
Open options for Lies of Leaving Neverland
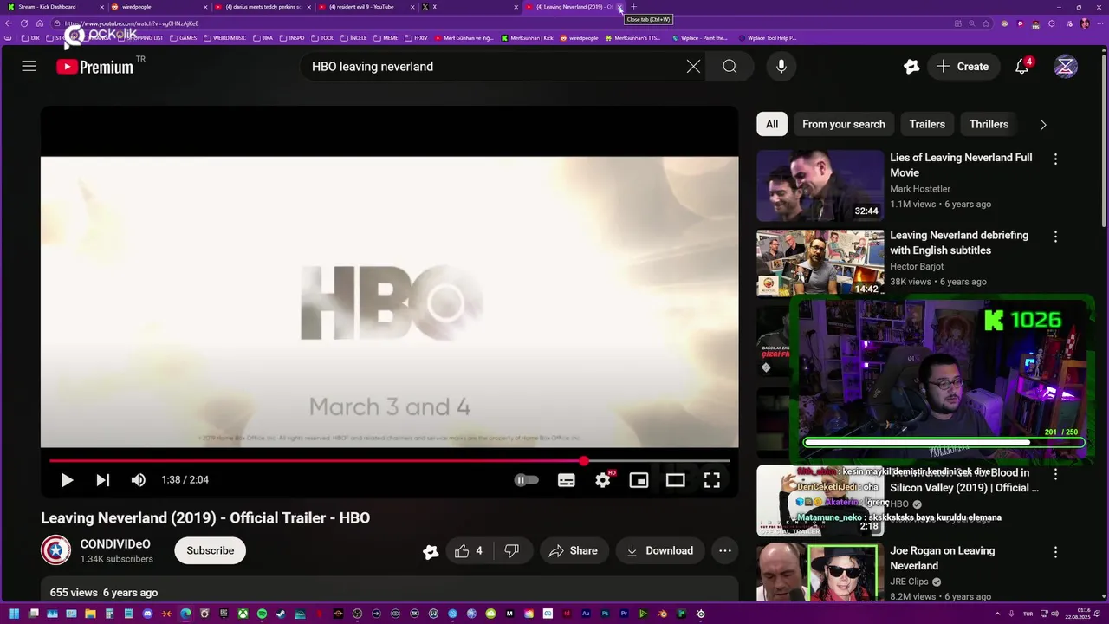pos(1055,159)
